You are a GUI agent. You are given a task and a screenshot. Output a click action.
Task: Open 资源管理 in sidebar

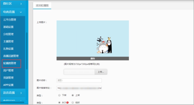pos(8,78)
